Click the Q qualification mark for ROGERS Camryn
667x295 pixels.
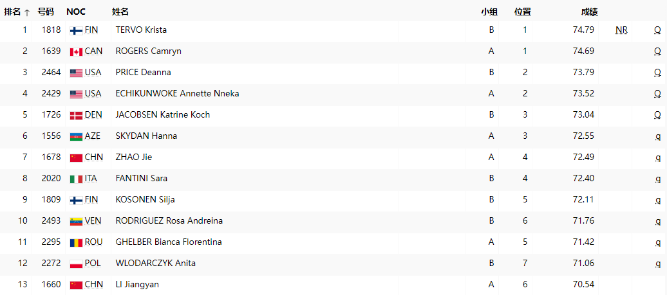click(x=657, y=51)
